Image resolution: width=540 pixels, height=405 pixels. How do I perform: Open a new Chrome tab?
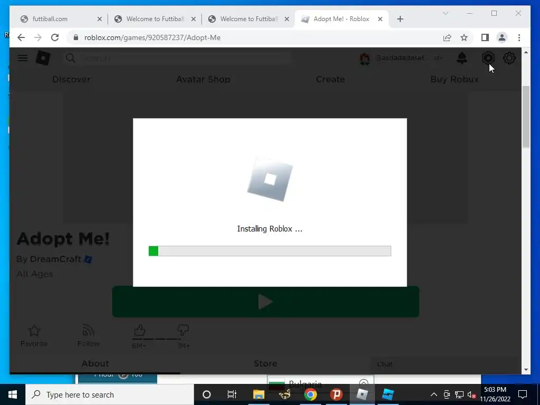pos(400,19)
